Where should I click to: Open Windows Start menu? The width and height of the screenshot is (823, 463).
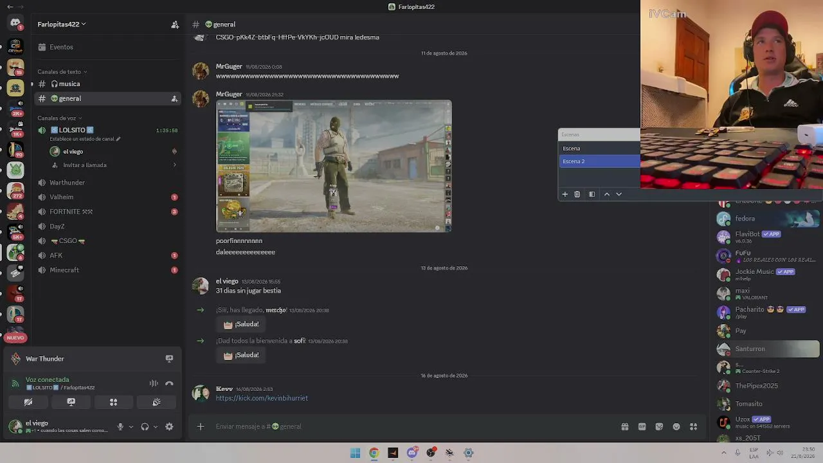355,453
